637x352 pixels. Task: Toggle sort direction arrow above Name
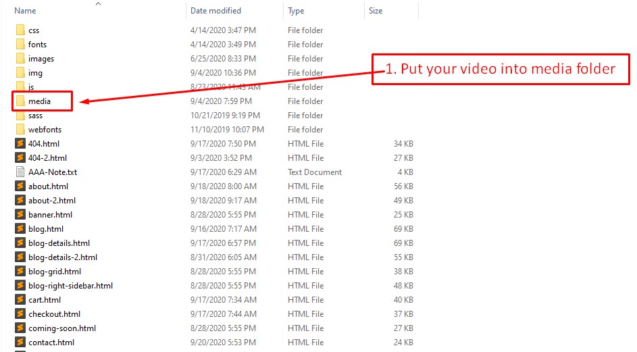(x=98, y=4)
